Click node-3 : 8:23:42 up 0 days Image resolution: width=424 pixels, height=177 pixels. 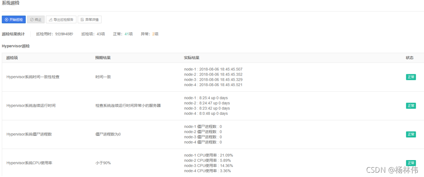(207, 108)
